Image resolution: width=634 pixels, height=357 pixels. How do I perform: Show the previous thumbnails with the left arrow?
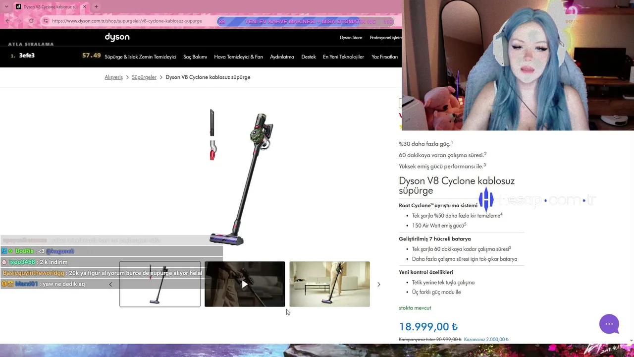(x=110, y=284)
